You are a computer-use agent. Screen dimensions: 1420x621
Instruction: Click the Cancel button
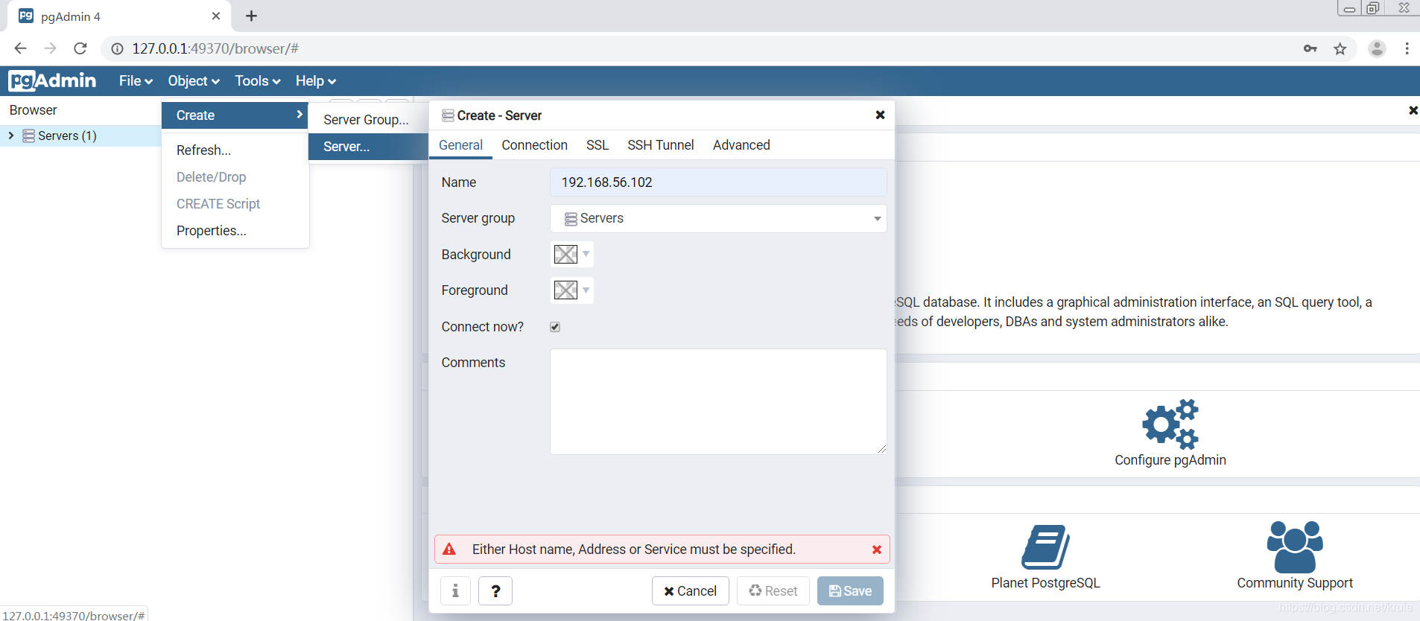click(x=690, y=590)
